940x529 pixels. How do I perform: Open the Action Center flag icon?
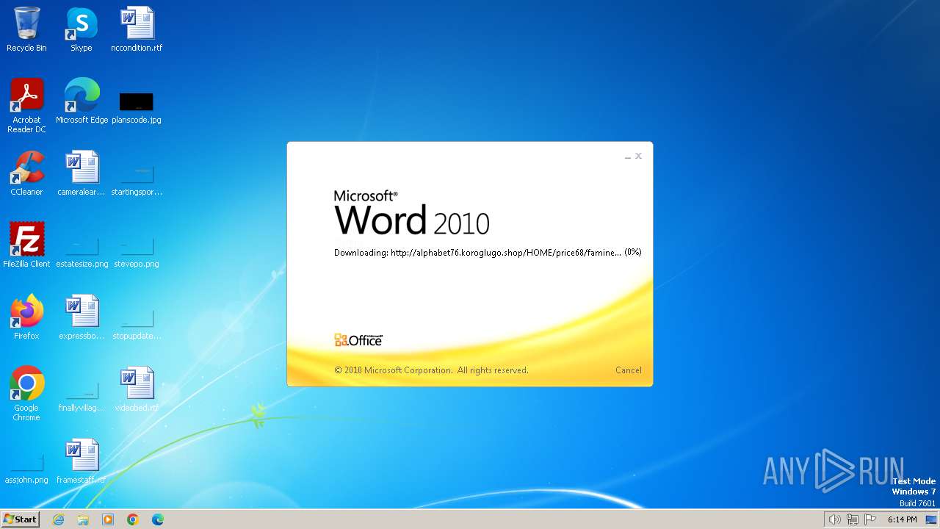[x=870, y=519]
